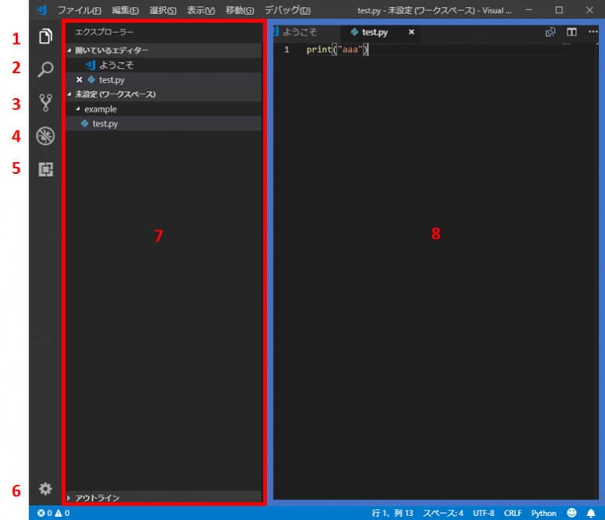Open notifications bell in status bar
Screen dimensions: 605x520
(591, 513)
